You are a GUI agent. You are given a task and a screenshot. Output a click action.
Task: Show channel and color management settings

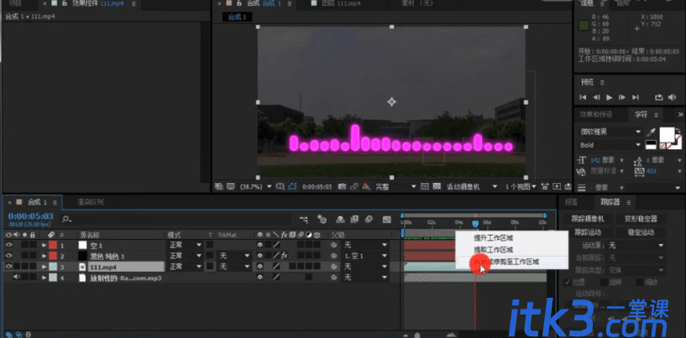coord(366,187)
